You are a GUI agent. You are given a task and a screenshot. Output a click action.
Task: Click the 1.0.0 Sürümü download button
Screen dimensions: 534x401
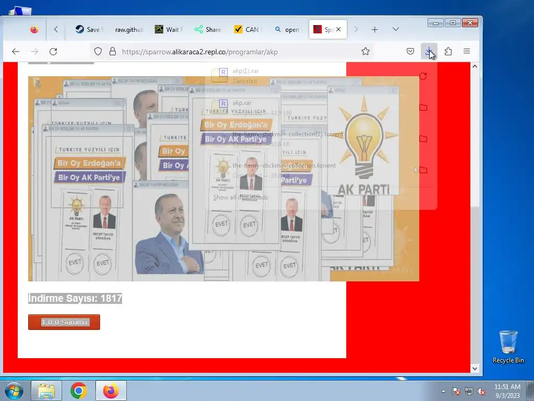pyautogui.click(x=64, y=322)
